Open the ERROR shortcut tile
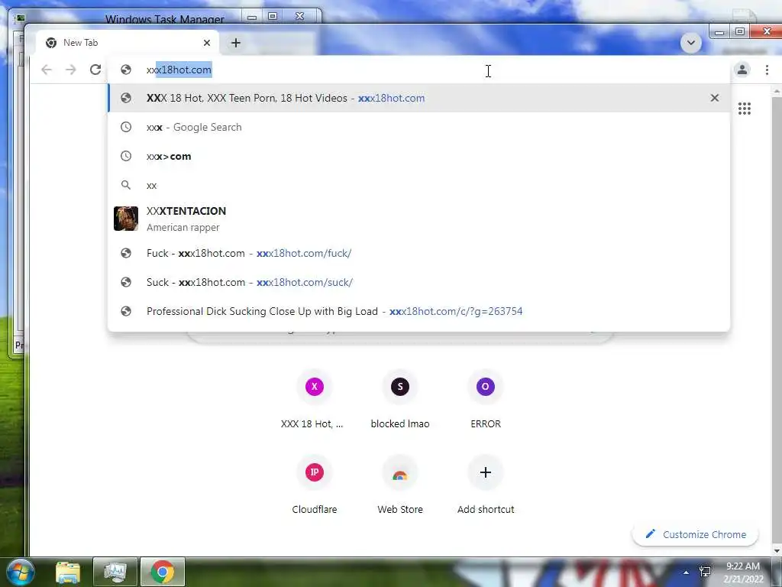The image size is (782, 587). click(x=485, y=399)
